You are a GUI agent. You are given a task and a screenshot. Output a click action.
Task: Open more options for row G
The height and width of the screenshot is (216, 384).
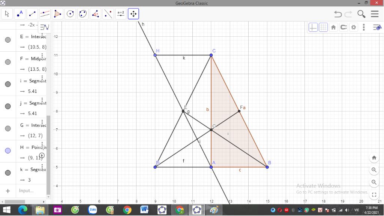[x=42, y=122]
